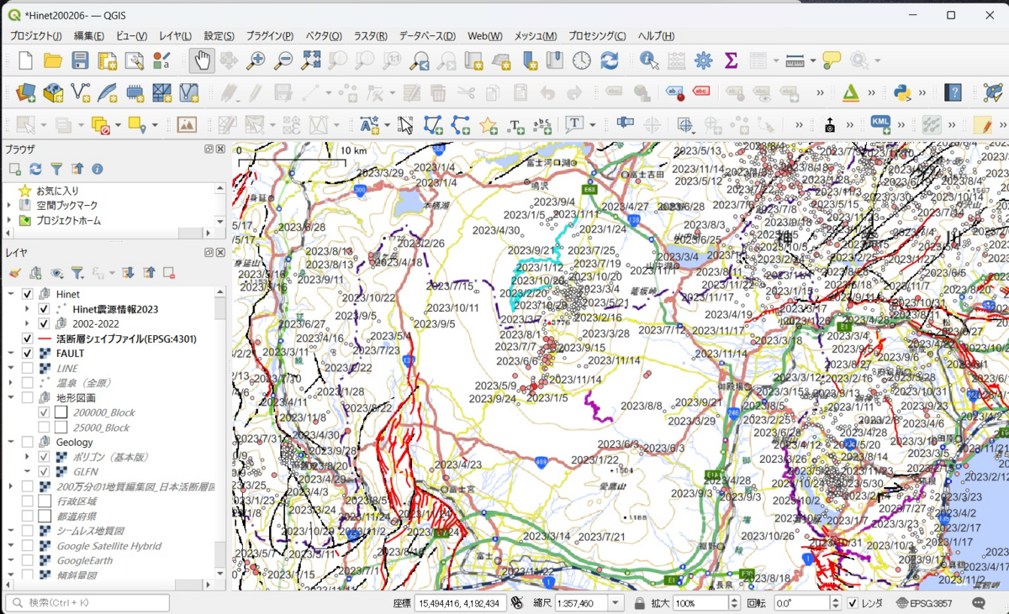Click the Browser panel info properties icon
The width and height of the screenshot is (1009, 614).
point(98,169)
